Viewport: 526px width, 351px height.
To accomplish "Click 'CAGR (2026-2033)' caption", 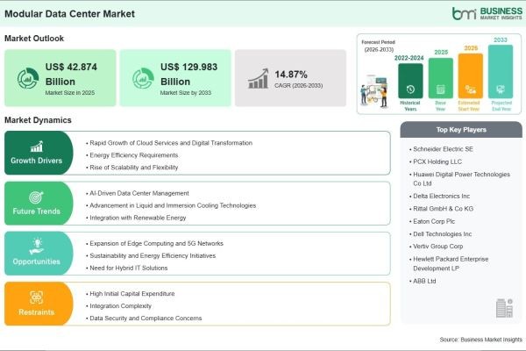I will pos(299,86).
